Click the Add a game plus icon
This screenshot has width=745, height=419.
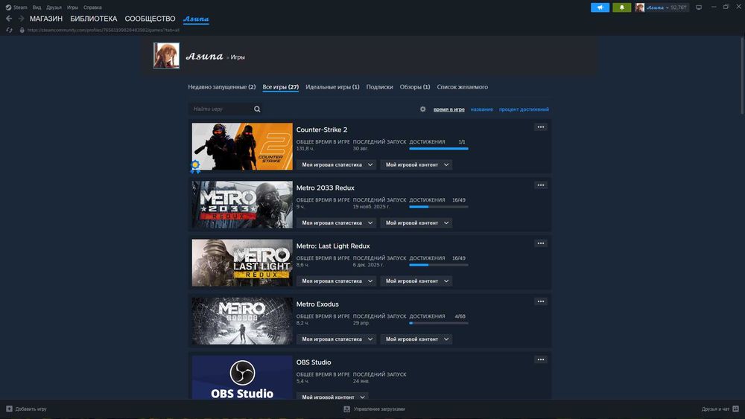pos(9,409)
